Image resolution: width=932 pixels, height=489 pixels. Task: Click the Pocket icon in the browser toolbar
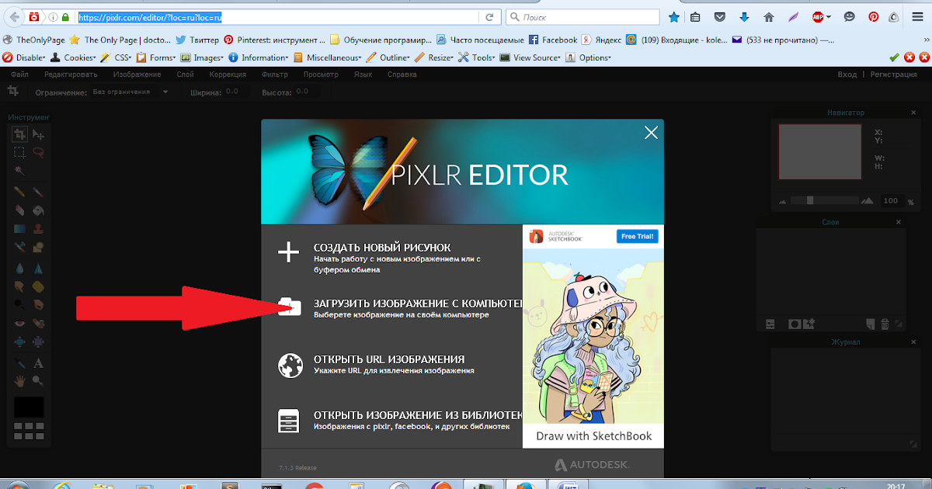pos(720,16)
